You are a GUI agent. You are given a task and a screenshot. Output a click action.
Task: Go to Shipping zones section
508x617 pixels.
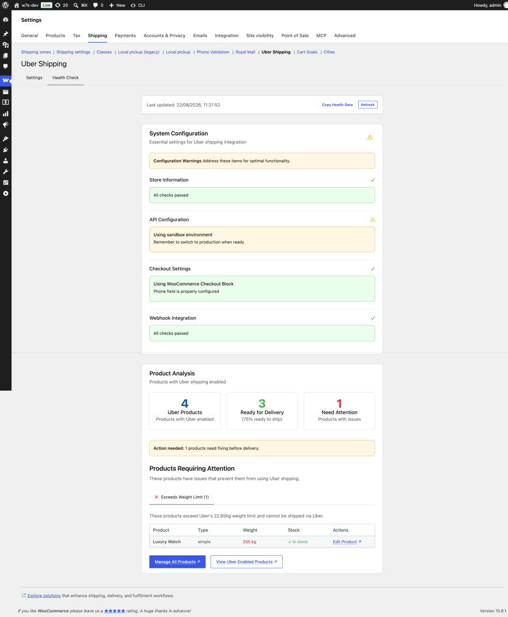(36, 52)
